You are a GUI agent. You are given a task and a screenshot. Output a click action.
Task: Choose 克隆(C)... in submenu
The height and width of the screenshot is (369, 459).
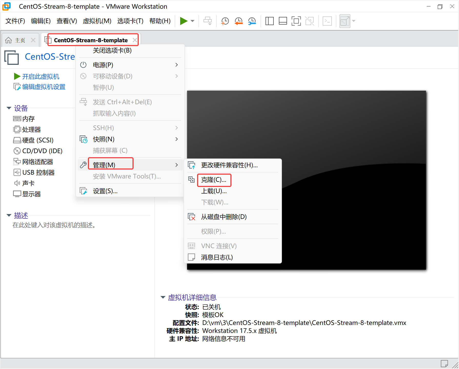[233, 180]
